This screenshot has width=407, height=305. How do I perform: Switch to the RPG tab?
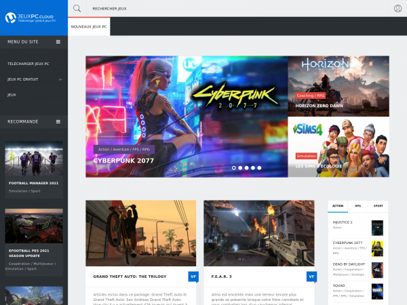[x=357, y=205]
